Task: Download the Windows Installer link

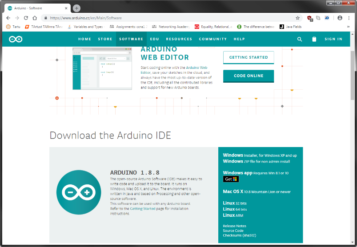Action: [x=233, y=155]
